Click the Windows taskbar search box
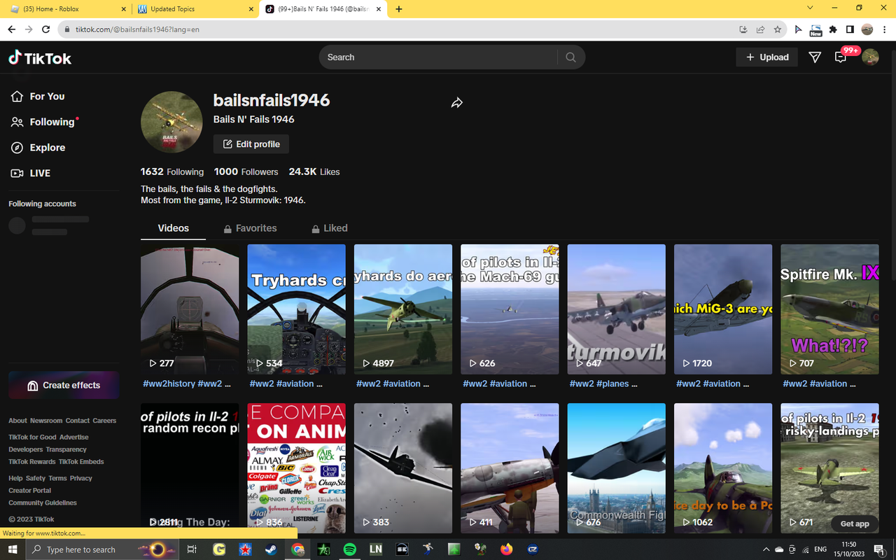 (x=101, y=549)
